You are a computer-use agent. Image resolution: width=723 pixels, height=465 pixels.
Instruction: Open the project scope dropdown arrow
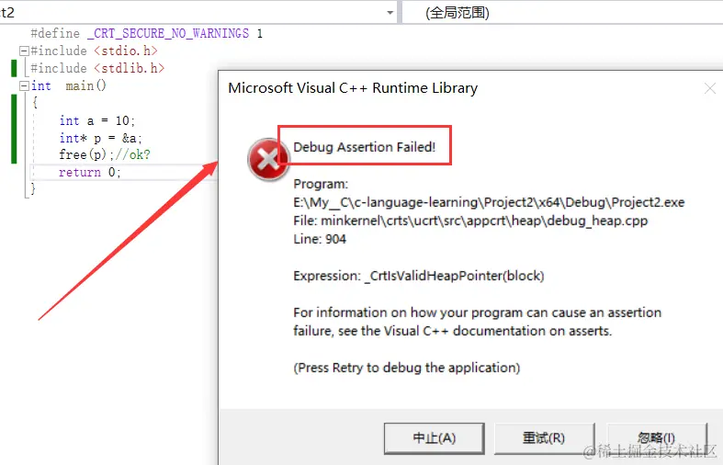pyautogui.click(x=390, y=13)
